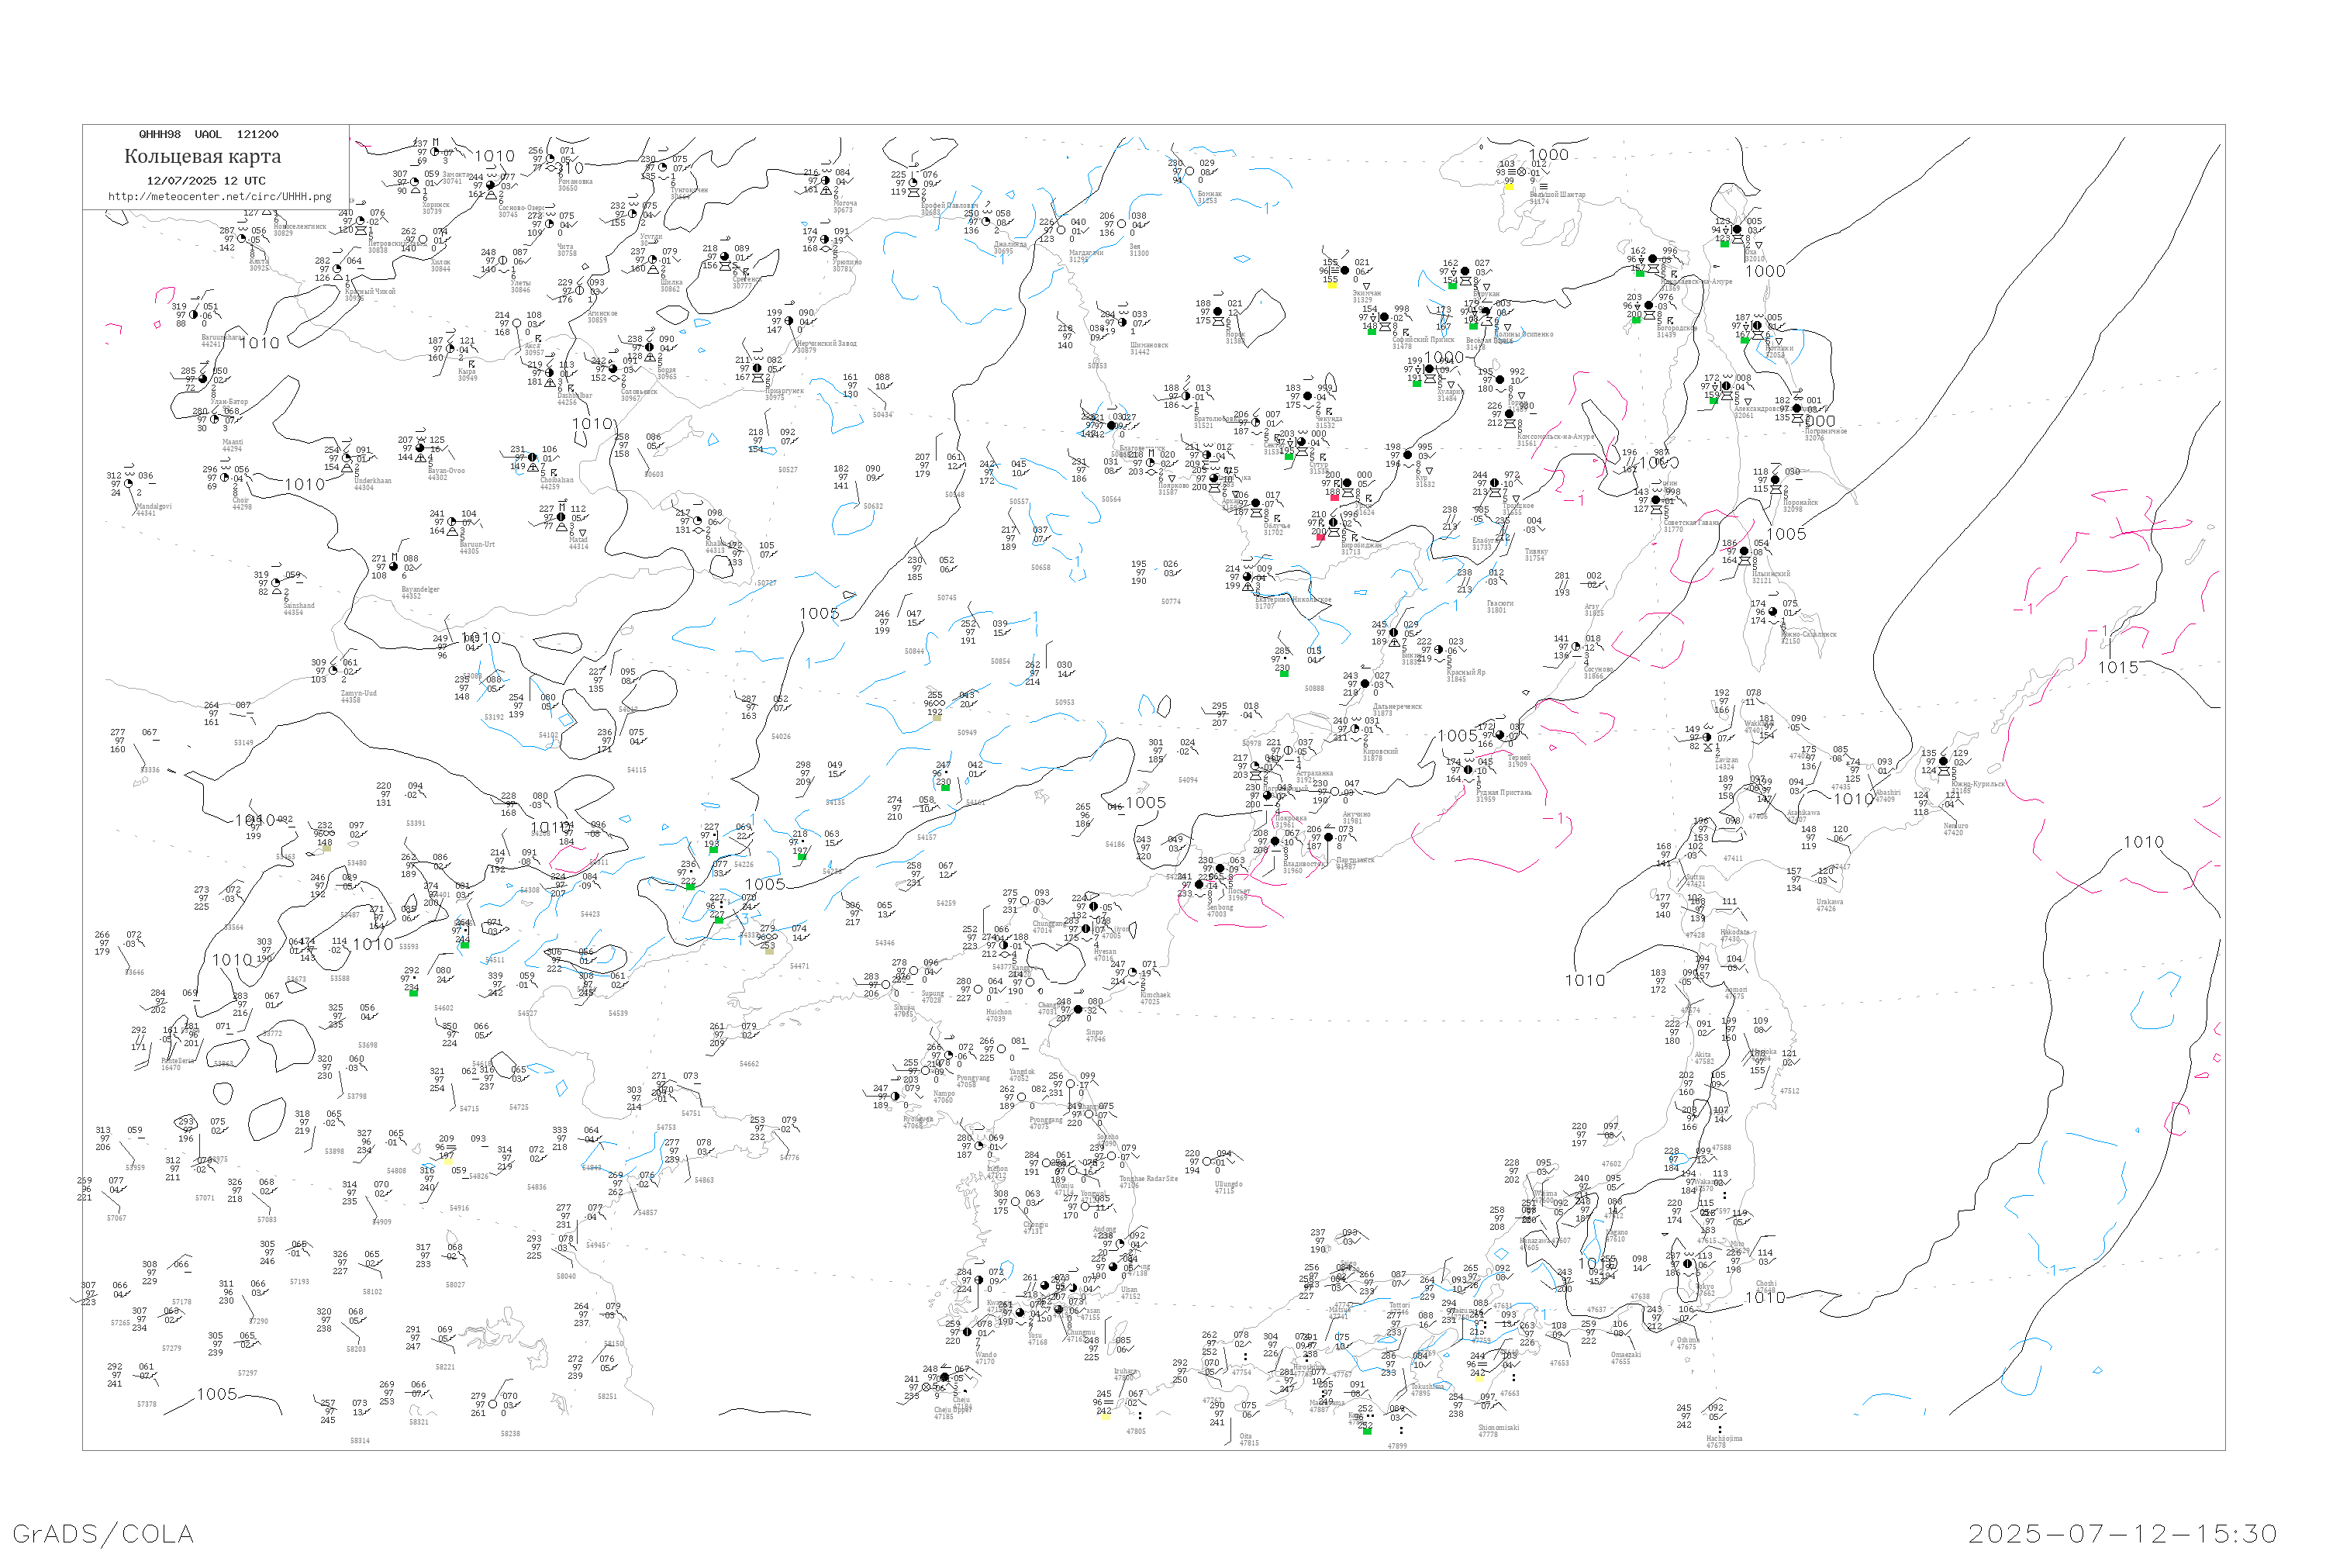Click the filled station circle above Комсомольск-на-Амуре

(x=1509, y=414)
